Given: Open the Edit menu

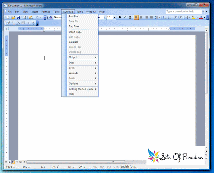Looking at the screenshot, I should (17, 12).
